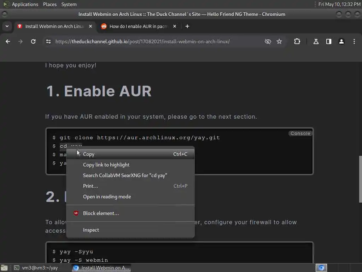
Task: Open the Chromium three-dot menu
Action: point(354,41)
